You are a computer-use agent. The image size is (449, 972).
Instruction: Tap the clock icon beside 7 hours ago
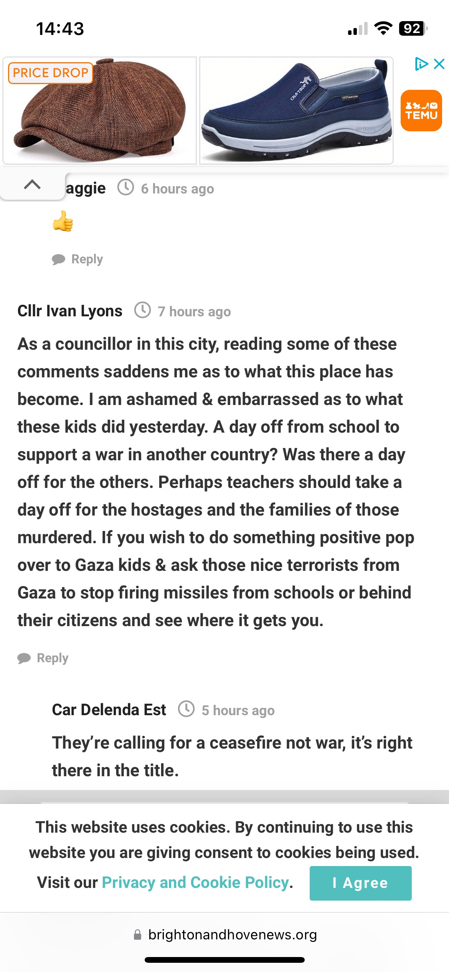[142, 310]
